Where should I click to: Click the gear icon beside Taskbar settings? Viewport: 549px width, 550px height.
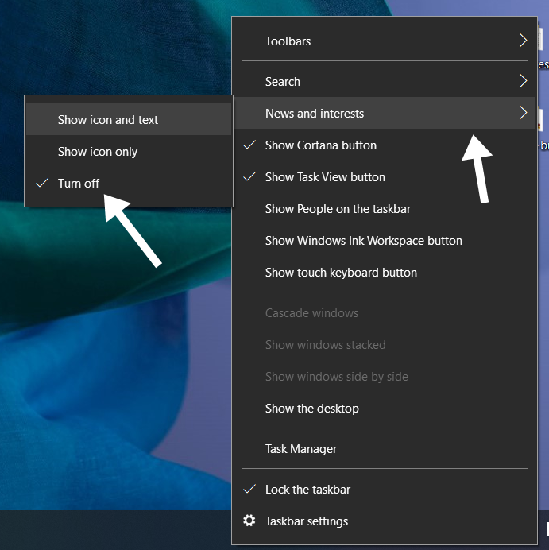tap(249, 521)
